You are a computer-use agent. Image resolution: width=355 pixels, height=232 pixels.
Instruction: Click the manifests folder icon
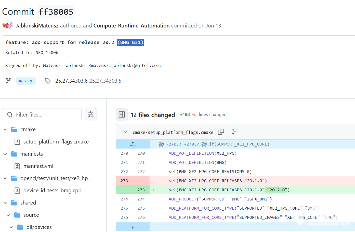tap(14, 154)
